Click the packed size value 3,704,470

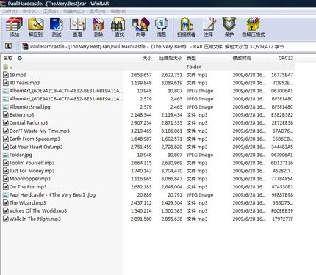[172, 171]
